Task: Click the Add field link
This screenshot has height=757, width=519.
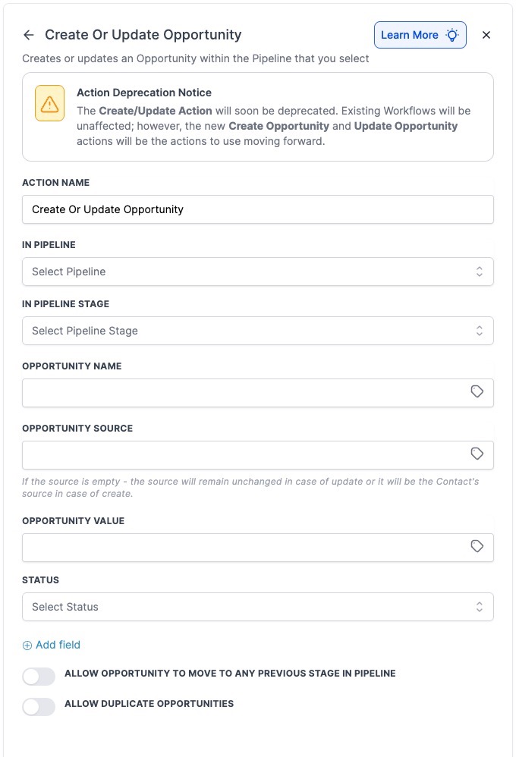Action: [x=58, y=645]
